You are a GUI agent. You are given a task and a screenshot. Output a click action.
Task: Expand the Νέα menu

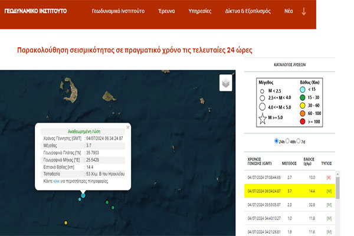click(x=289, y=11)
